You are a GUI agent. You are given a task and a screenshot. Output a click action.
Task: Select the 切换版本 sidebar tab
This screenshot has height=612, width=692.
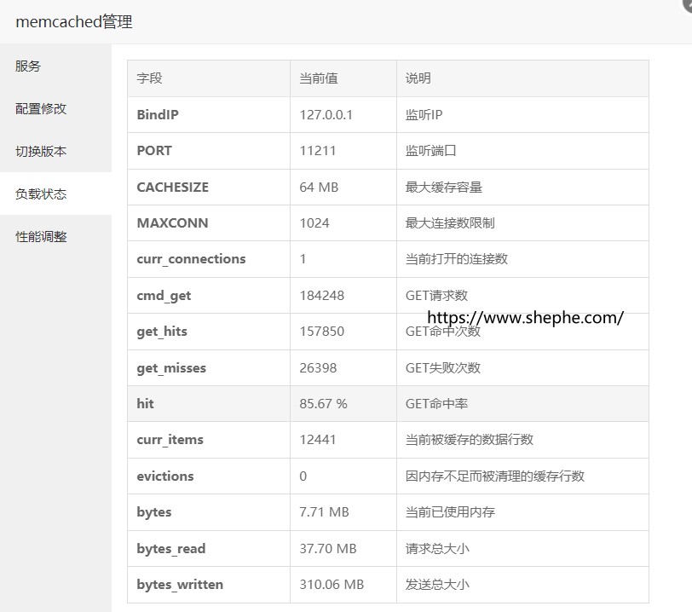click(x=41, y=151)
